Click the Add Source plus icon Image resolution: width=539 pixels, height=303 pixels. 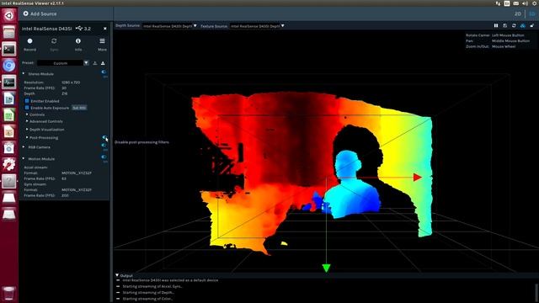click(x=26, y=13)
